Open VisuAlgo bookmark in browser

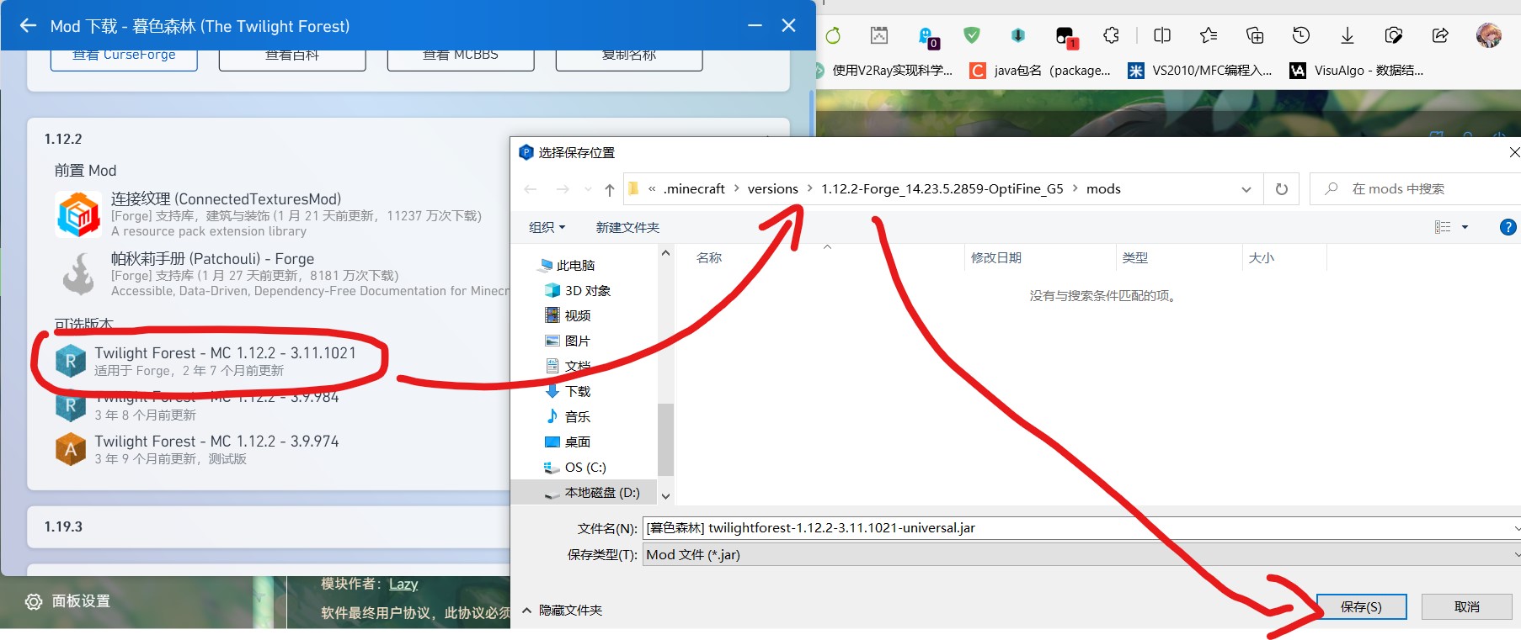[1357, 71]
